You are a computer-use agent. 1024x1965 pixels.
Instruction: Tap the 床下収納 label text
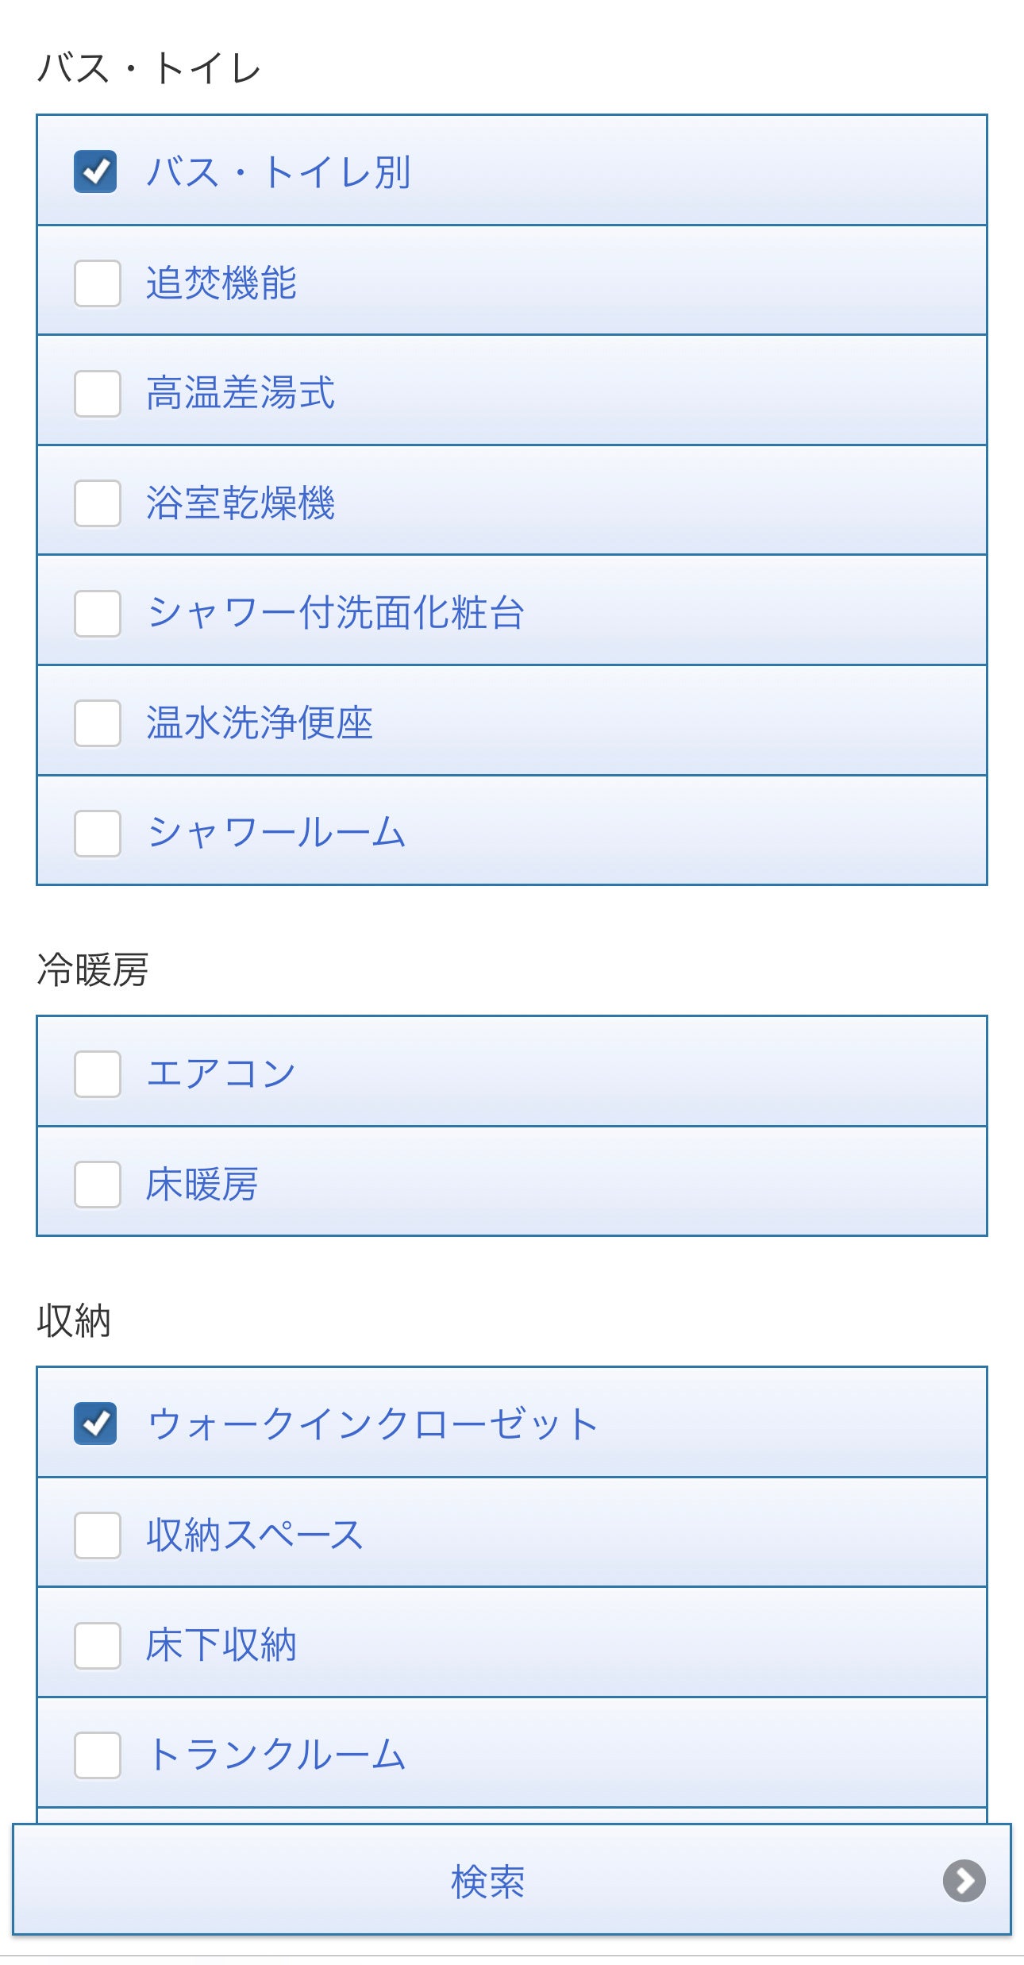[x=221, y=1644]
